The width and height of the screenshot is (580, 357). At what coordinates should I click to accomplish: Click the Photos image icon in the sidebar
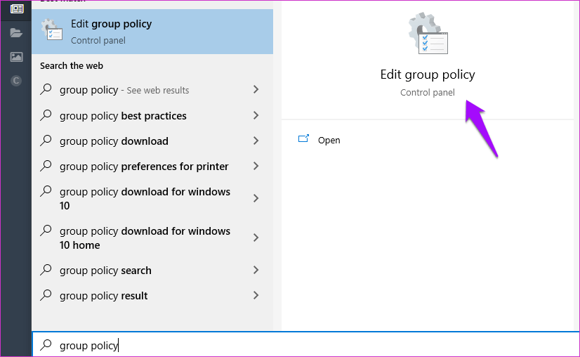pyautogui.click(x=16, y=57)
